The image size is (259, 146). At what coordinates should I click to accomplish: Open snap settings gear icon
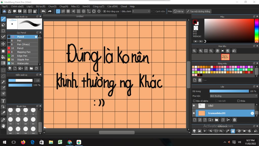coord(99,11)
